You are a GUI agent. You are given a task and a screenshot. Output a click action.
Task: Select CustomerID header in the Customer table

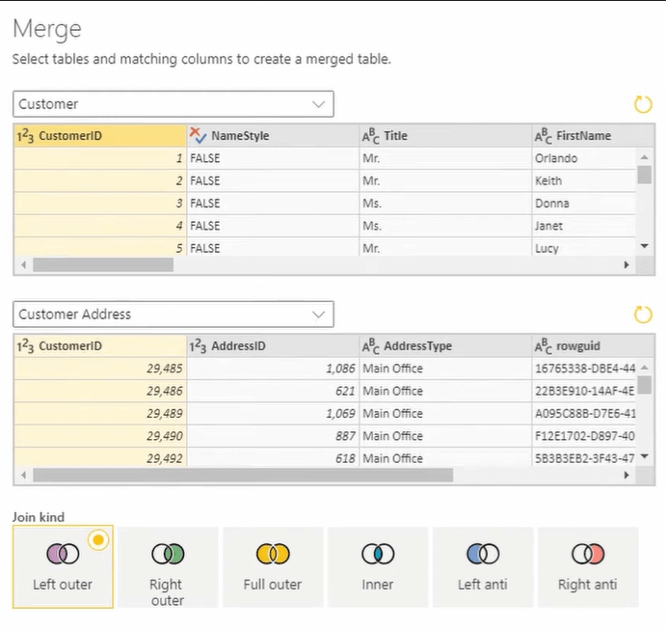(100, 136)
